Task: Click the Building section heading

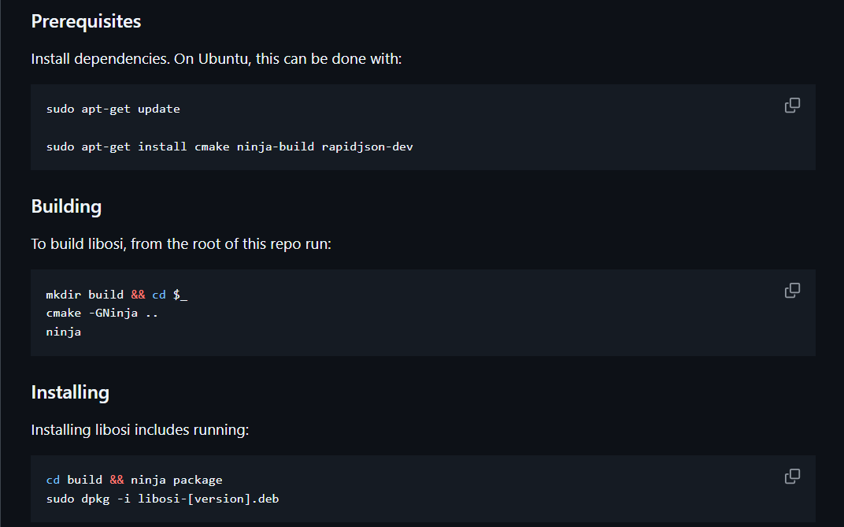Action: pyautogui.click(x=66, y=206)
